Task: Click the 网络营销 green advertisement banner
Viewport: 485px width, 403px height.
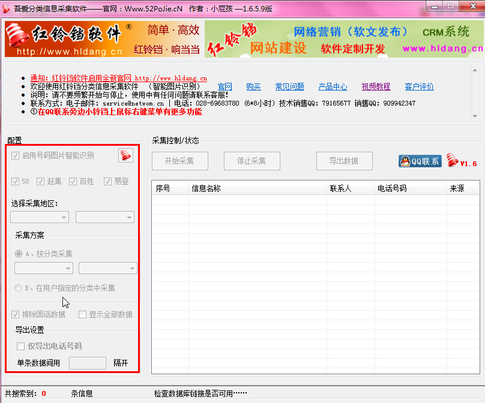Action: tap(344, 39)
